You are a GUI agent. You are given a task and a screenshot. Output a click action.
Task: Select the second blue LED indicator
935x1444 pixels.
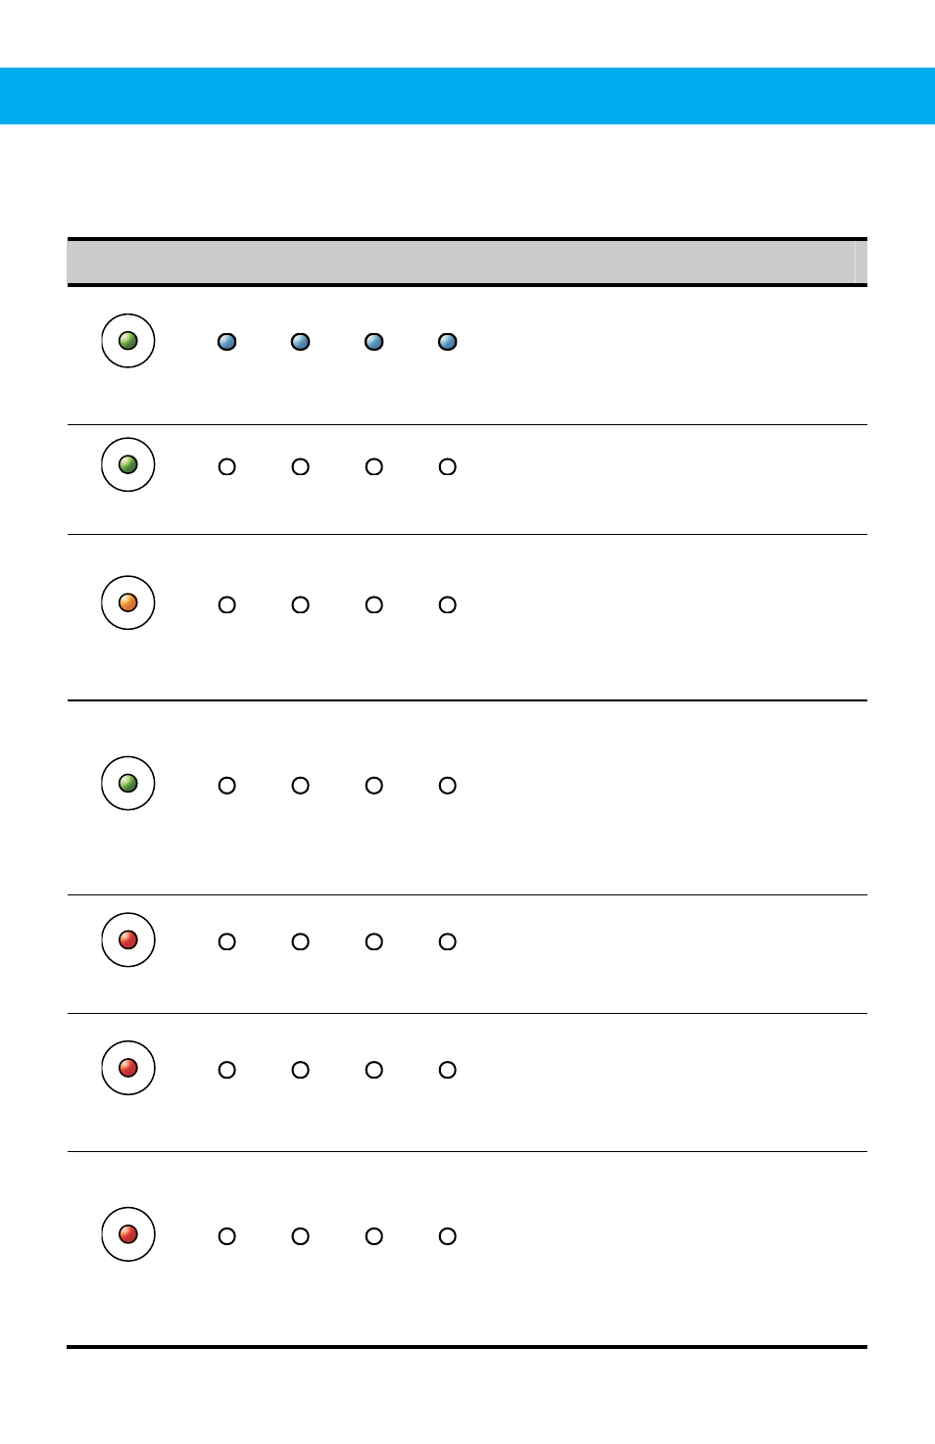coord(301,342)
